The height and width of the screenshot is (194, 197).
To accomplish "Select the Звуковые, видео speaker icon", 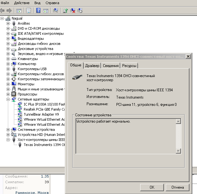I will 14,54.
